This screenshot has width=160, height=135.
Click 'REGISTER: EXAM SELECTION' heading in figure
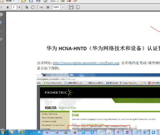click(x=60, y=108)
